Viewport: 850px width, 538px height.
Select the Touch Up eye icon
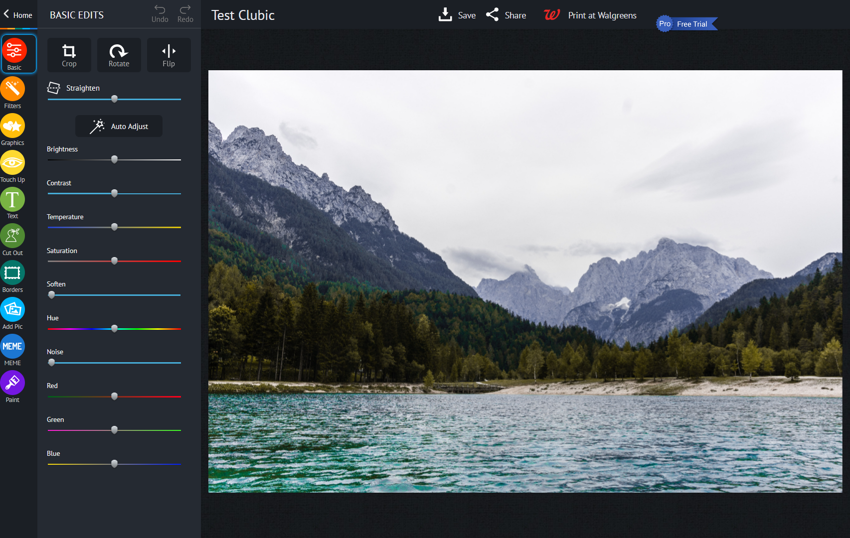12,163
